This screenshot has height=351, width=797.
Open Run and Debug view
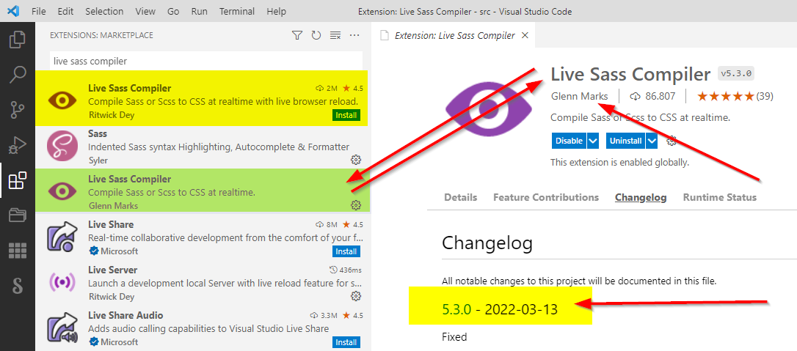[x=18, y=146]
